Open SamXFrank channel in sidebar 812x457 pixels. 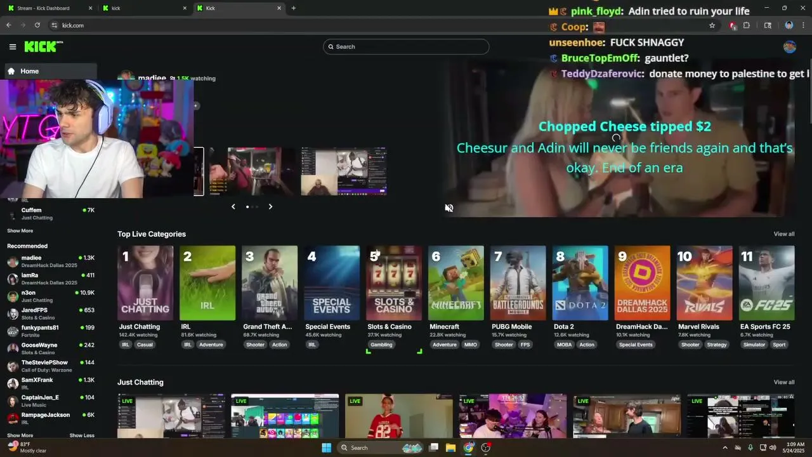click(51, 383)
